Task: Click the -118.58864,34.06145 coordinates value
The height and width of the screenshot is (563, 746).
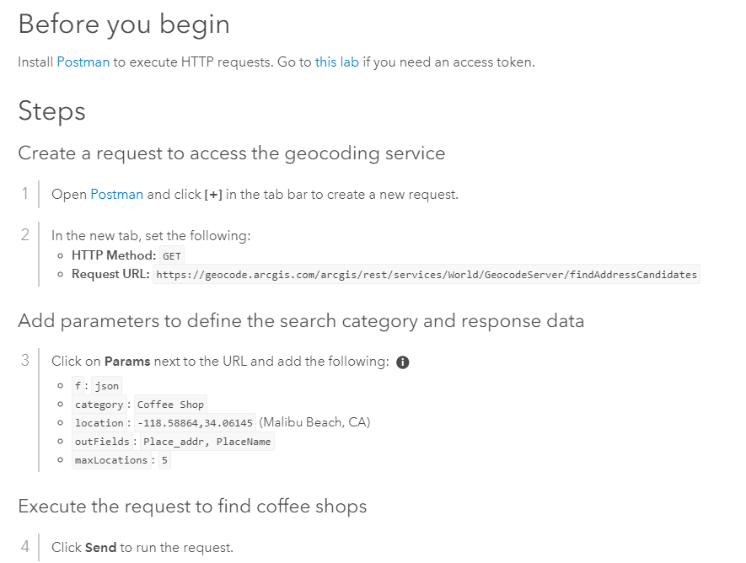Action: [x=195, y=423]
